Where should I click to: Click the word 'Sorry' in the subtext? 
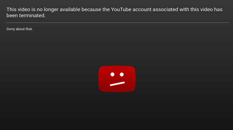[x=10, y=29]
